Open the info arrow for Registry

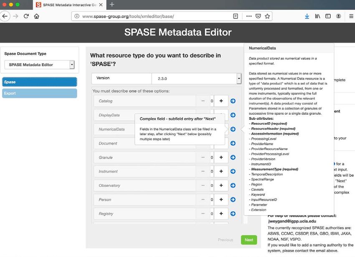[233, 213]
